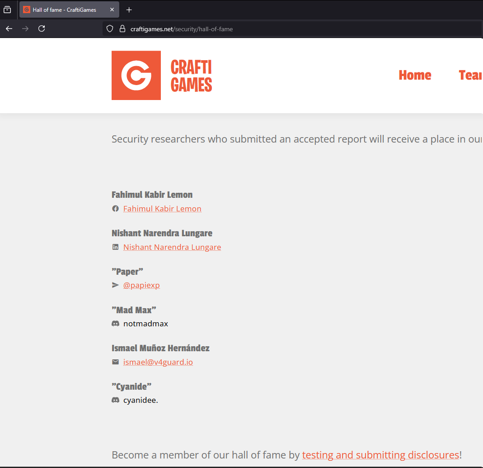The width and height of the screenshot is (483, 468).
Task: Click the Telegram arrow icon beside @papiexp
Action: click(x=115, y=285)
